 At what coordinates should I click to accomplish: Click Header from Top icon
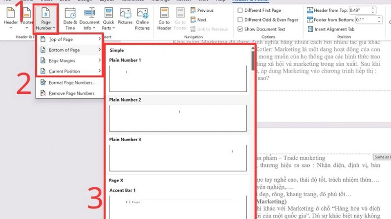[310, 10]
